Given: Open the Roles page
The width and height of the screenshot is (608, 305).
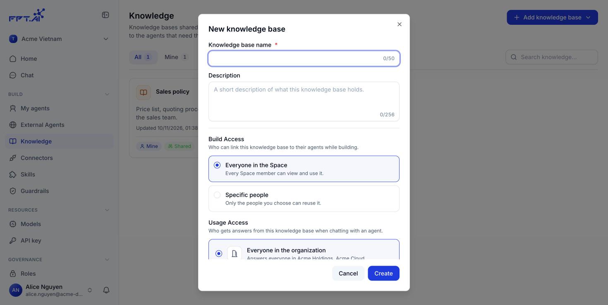Looking at the screenshot, I should [59, 274].
